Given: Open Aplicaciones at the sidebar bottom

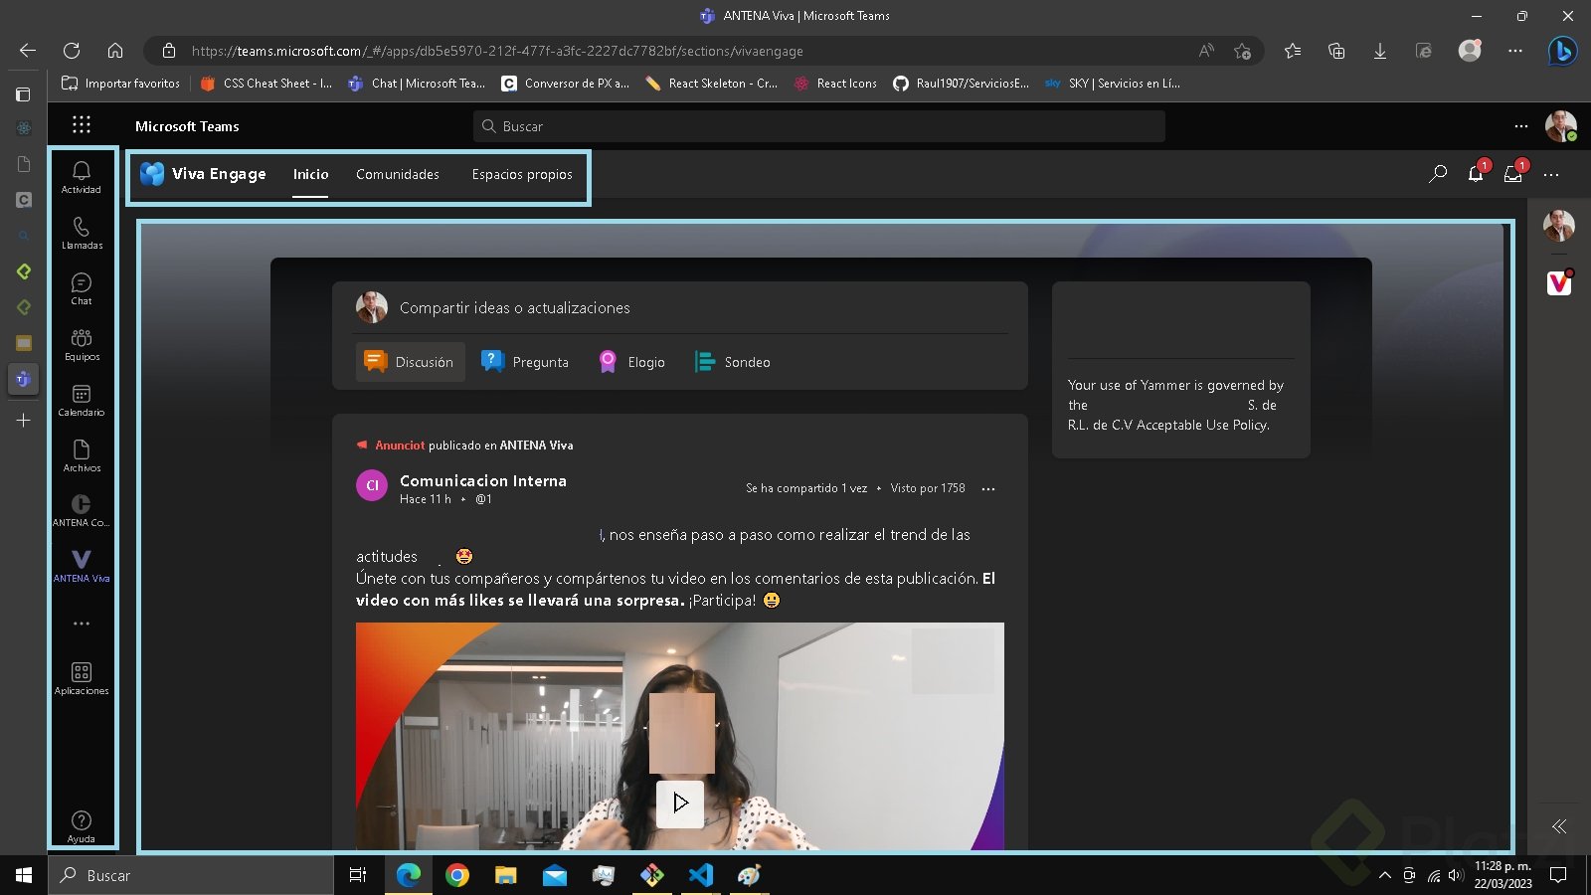Looking at the screenshot, I should 81,676.
